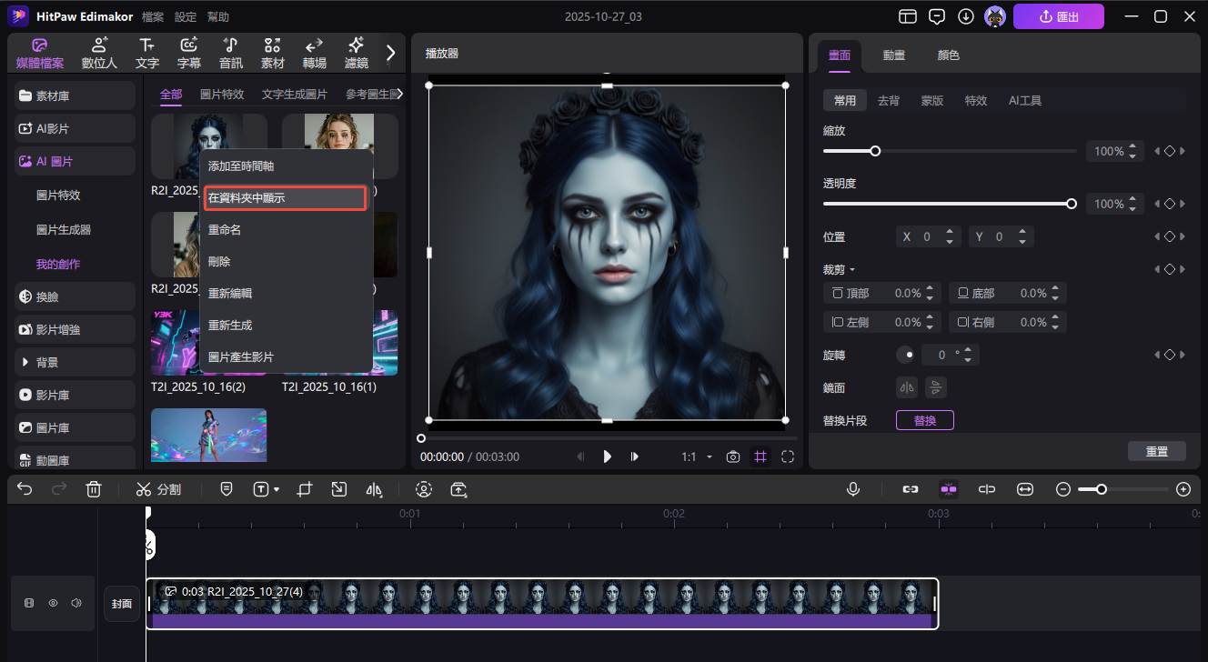Enter fullscreen preview in player
1208x662 pixels.
click(x=788, y=456)
